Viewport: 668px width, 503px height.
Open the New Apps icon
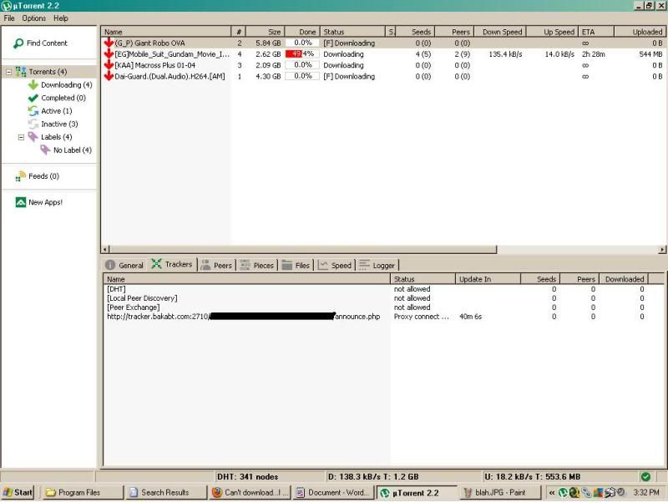point(20,202)
